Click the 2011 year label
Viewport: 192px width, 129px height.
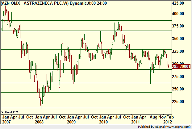coord(136,122)
